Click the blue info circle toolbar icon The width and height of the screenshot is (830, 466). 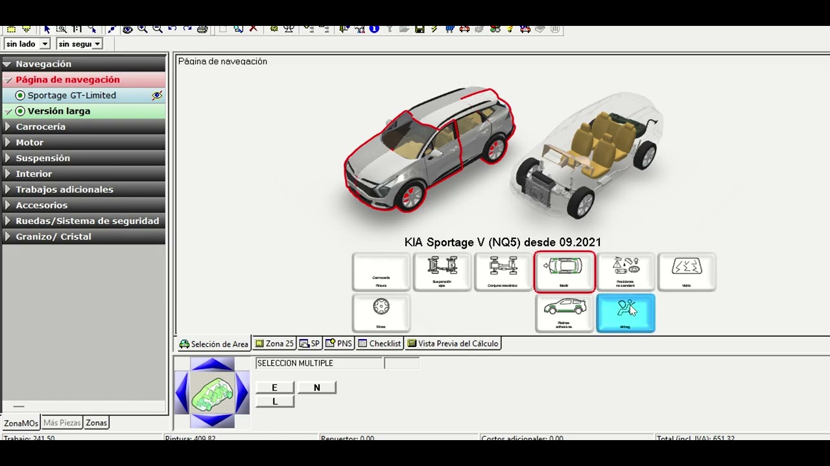tap(374, 29)
